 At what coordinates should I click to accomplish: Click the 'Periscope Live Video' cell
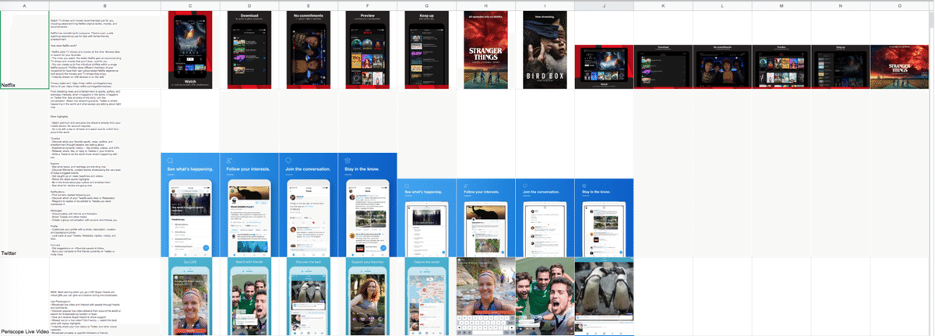click(23, 297)
